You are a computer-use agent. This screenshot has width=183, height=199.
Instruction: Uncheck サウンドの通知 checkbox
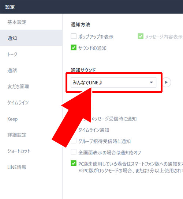pyautogui.click(x=74, y=47)
